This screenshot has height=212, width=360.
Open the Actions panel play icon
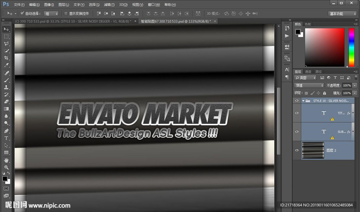[287, 36]
